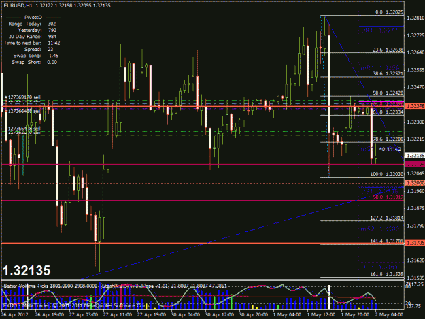Click price scale value 1.32470
The image size is (425, 319).
415,87
